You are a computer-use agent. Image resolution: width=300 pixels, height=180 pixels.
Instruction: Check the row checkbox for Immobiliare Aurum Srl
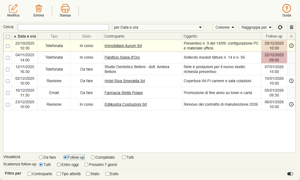tap(8, 46)
